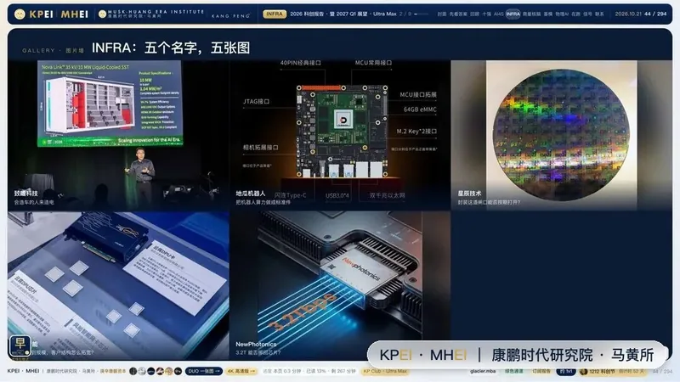Click the 40PIN经典接口 label

point(301,63)
